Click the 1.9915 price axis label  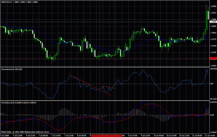213,13
